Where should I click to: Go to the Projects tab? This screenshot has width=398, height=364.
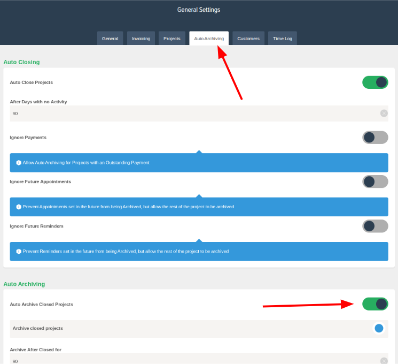pyautogui.click(x=172, y=39)
